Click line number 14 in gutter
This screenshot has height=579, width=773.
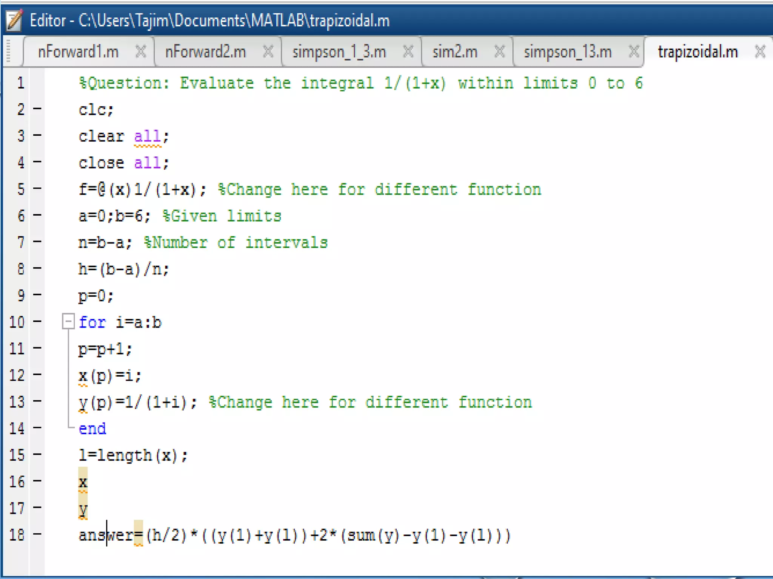[17, 428]
